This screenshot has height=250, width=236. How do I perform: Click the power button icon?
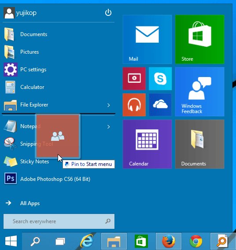tap(108, 13)
